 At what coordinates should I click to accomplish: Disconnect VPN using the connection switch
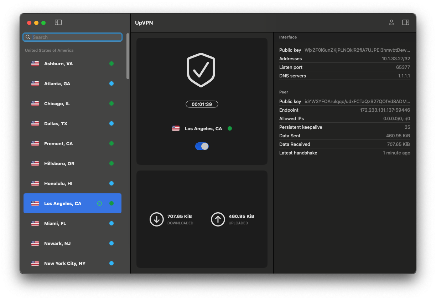[202, 146]
